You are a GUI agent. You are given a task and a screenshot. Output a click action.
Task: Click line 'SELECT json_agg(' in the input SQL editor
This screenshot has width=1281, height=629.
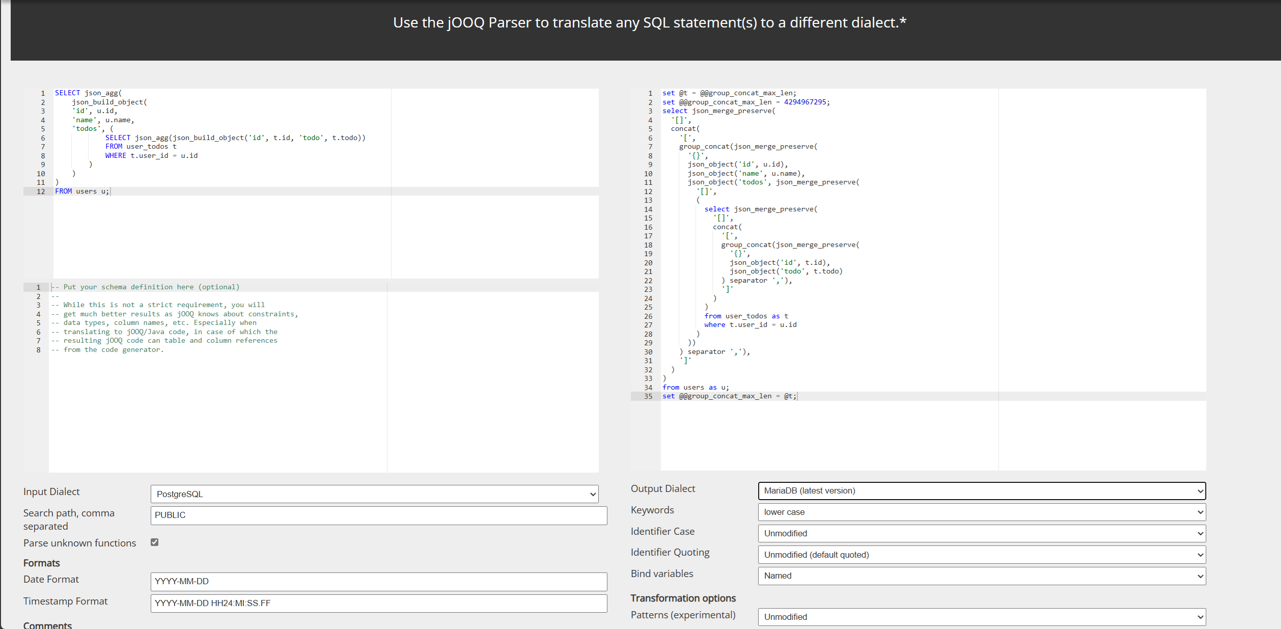pos(89,93)
